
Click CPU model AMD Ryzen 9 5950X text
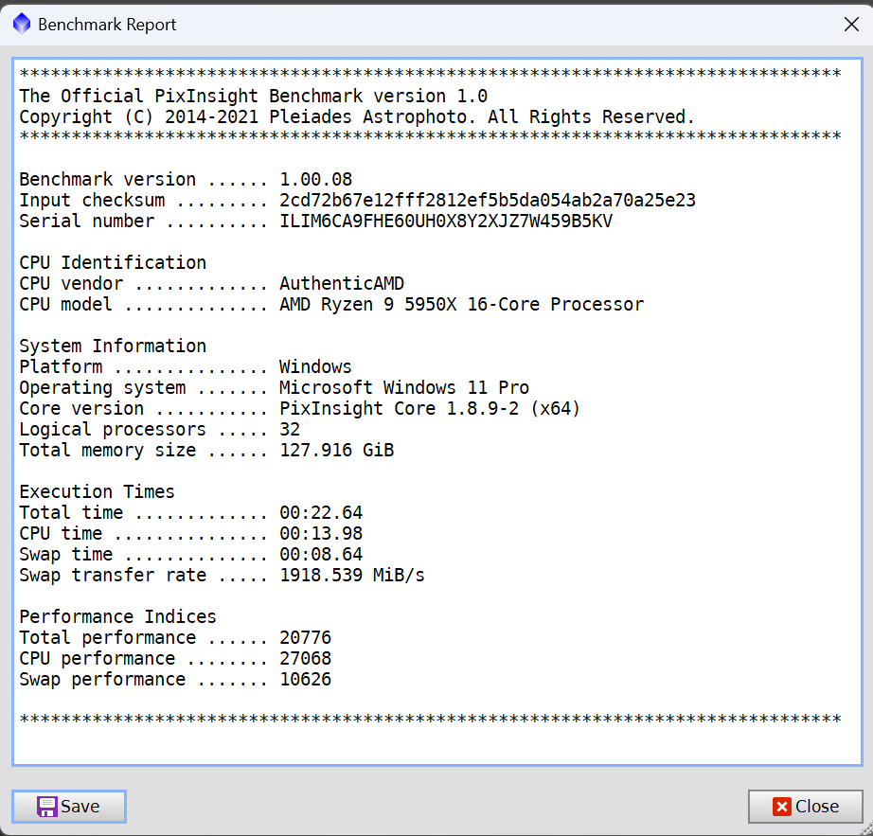point(461,305)
